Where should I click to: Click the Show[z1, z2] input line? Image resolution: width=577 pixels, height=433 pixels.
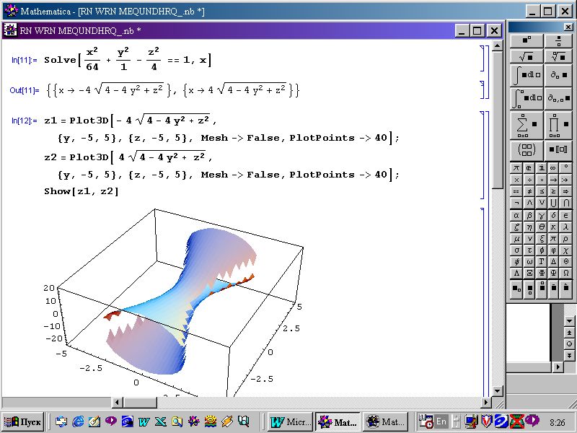(81, 191)
